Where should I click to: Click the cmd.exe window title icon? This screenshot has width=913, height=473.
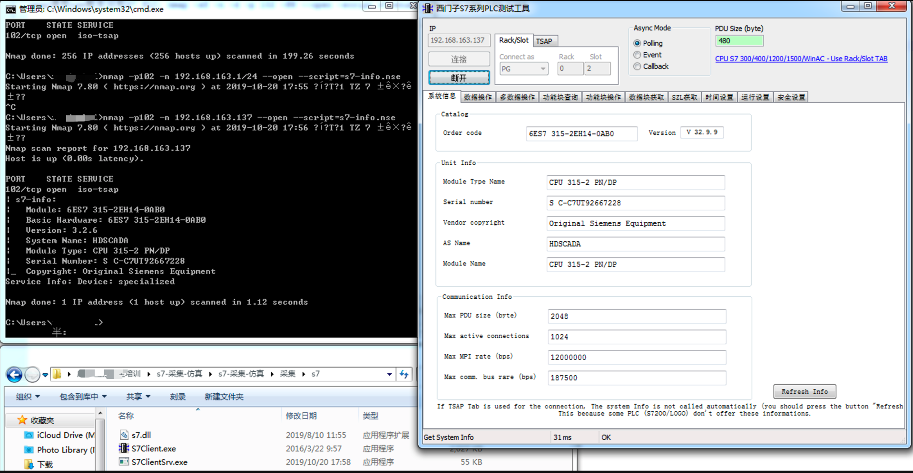pos(10,9)
